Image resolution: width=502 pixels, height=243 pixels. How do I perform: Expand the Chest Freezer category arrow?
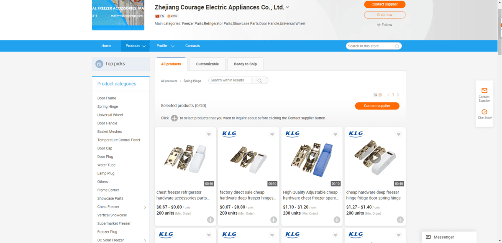(x=145, y=207)
